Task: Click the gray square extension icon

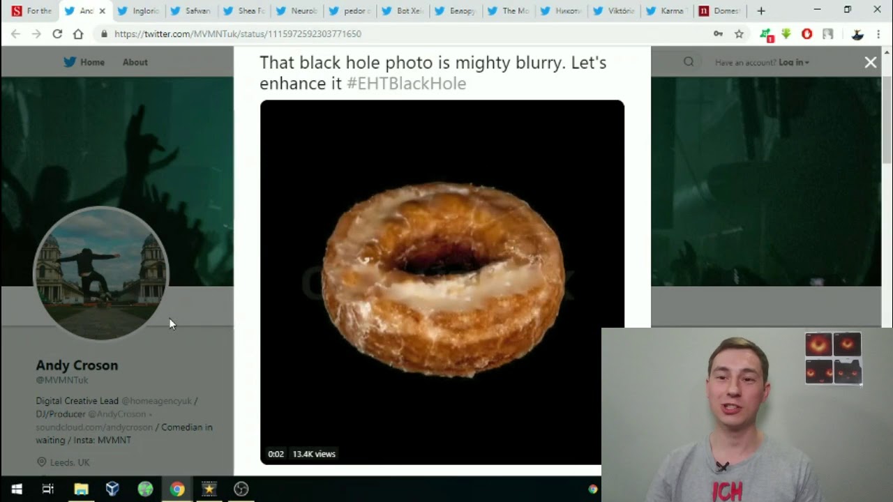Action: coord(828,33)
